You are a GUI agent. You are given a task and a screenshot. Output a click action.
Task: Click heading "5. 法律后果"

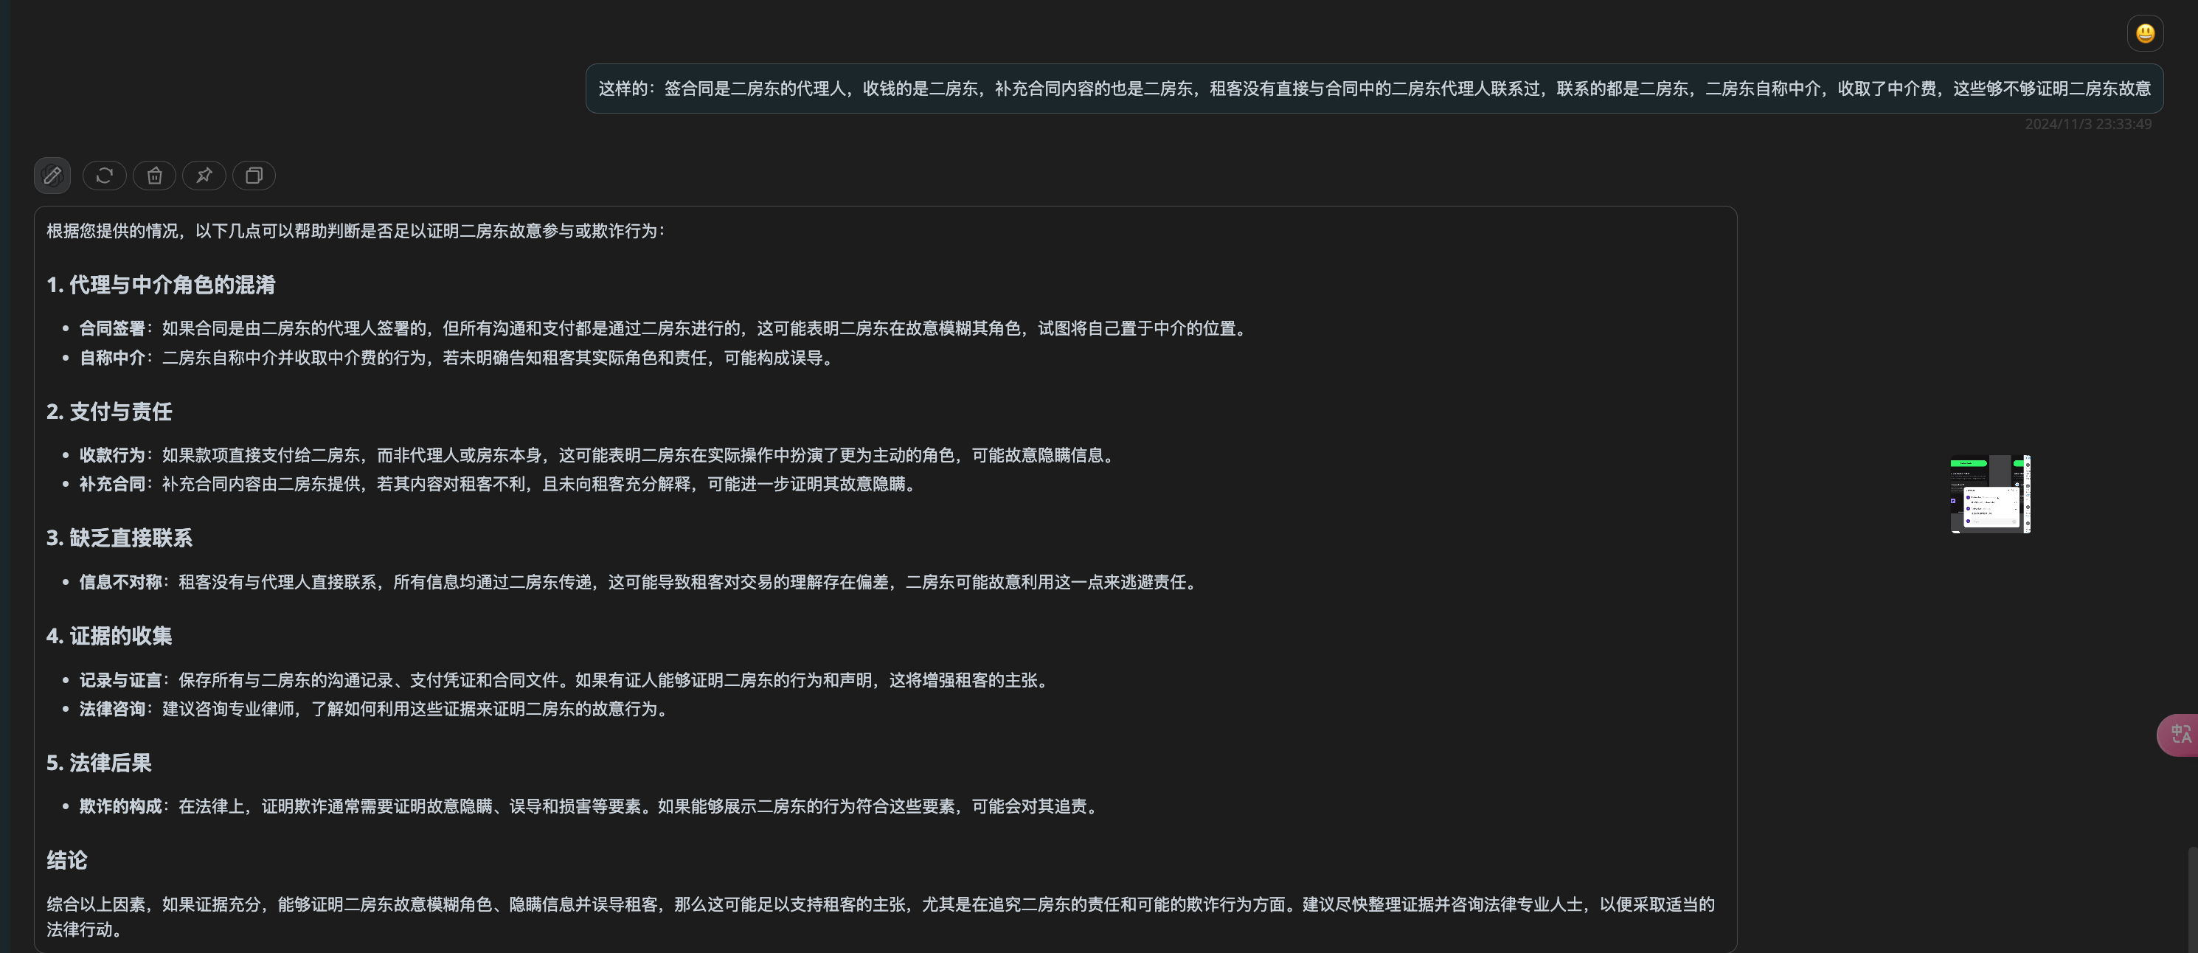click(x=99, y=763)
